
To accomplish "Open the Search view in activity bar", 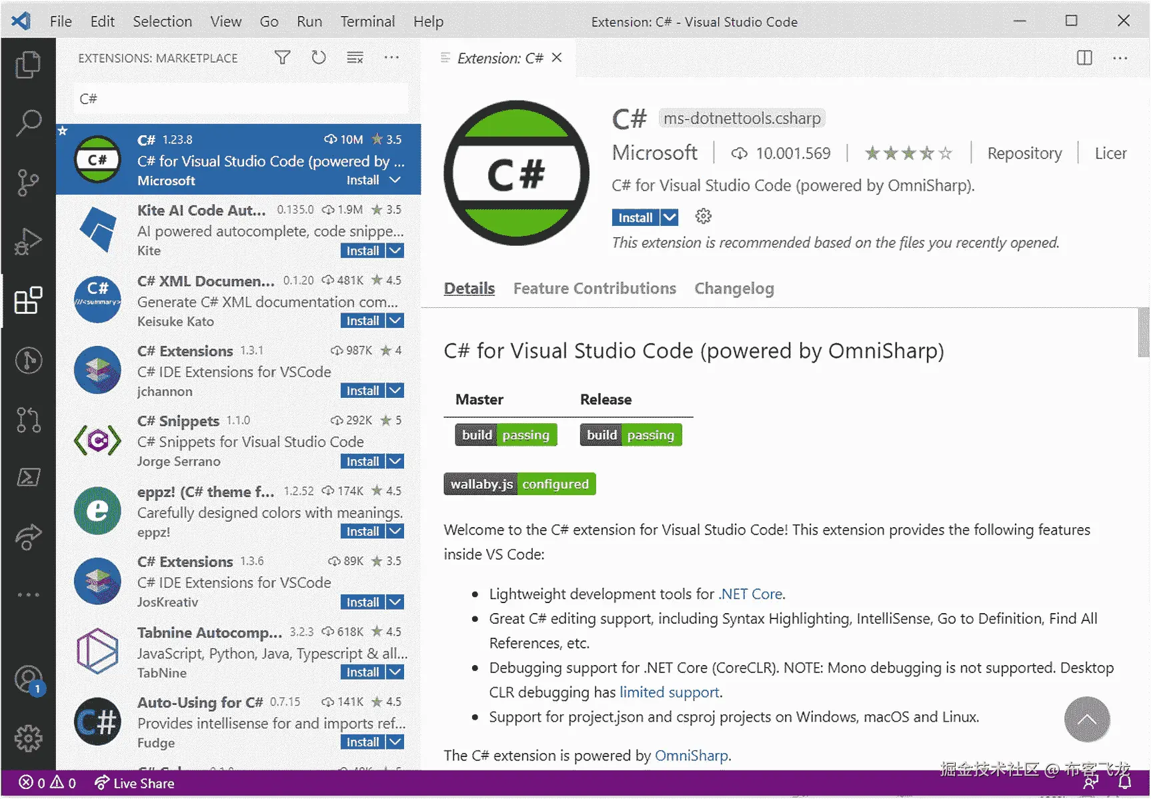I will tap(28, 123).
